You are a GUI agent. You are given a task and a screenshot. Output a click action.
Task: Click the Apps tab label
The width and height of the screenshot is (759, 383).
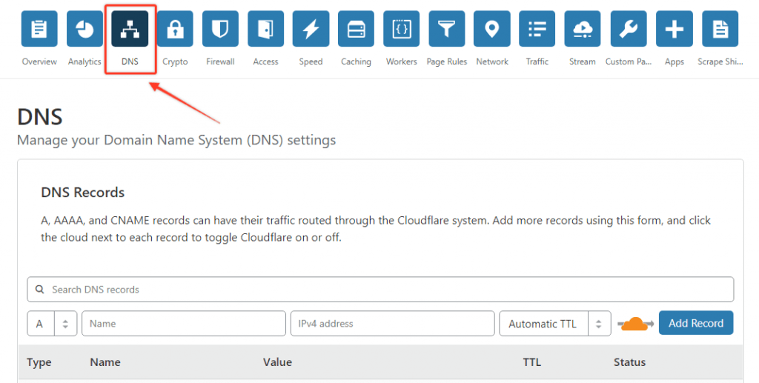pos(675,62)
